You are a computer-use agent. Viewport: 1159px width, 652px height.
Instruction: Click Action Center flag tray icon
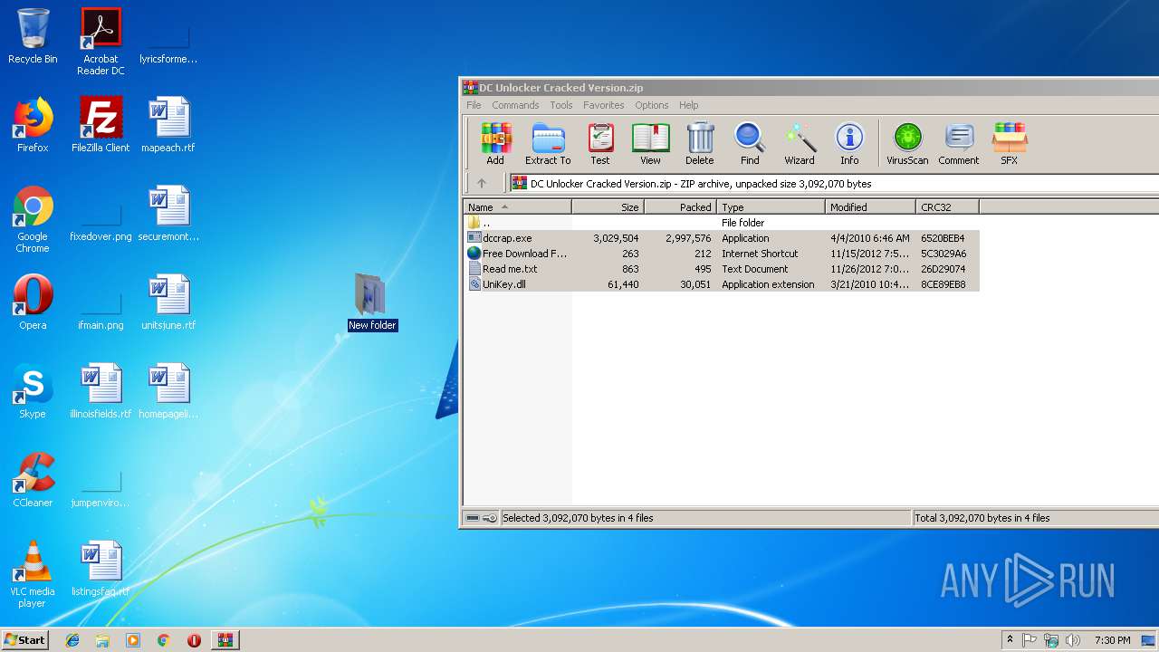click(x=1030, y=640)
